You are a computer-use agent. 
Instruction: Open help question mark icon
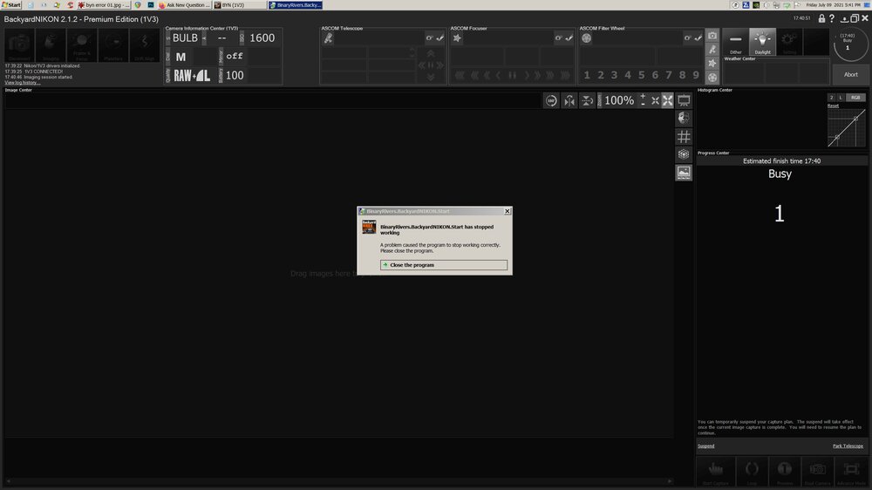coord(832,18)
